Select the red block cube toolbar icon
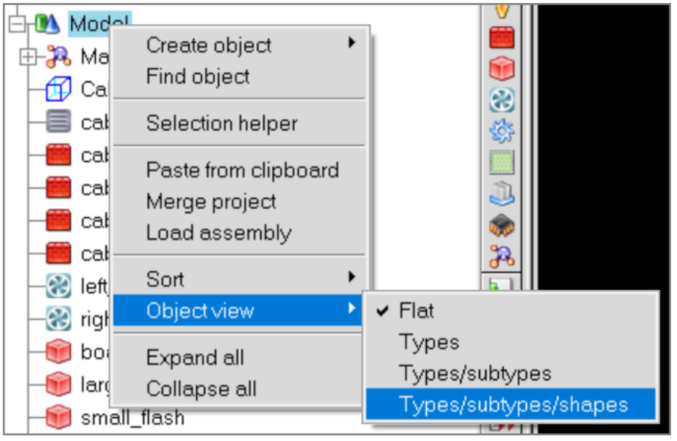Viewport: 677px width, 441px height. [x=502, y=69]
